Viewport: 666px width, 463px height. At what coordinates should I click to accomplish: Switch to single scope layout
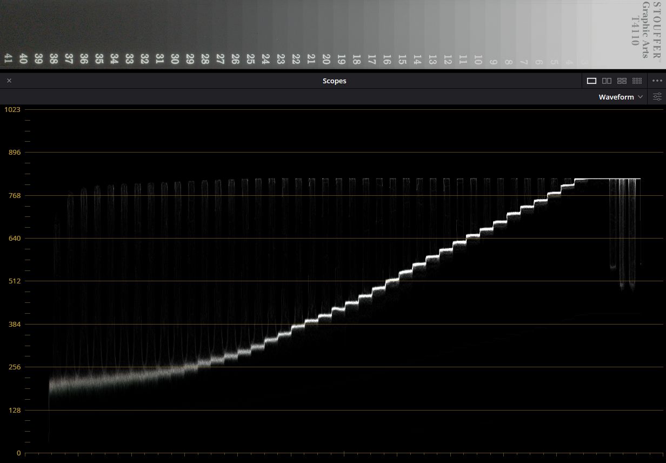(591, 81)
